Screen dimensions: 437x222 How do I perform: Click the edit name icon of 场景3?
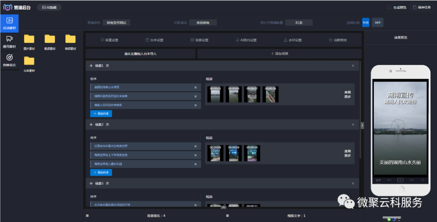(x=108, y=184)
